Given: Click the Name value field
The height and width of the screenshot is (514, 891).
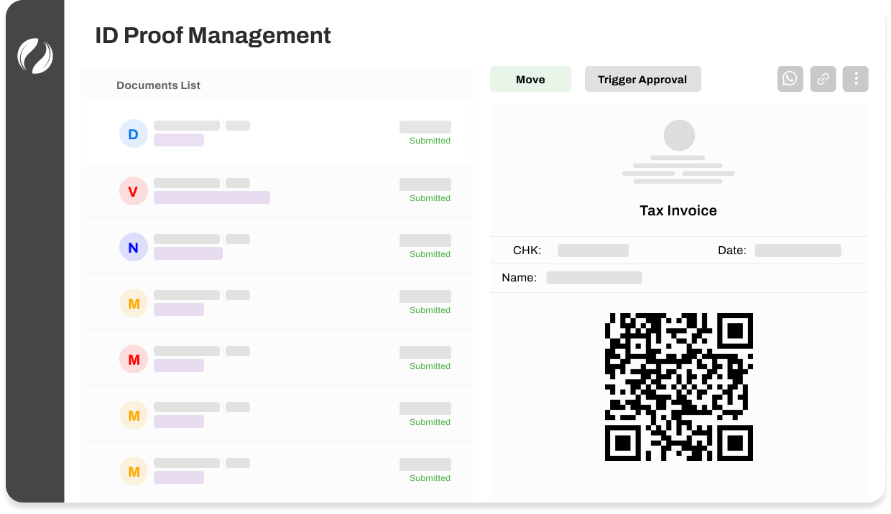Looking at the screenshot, I should pos(594,278).
